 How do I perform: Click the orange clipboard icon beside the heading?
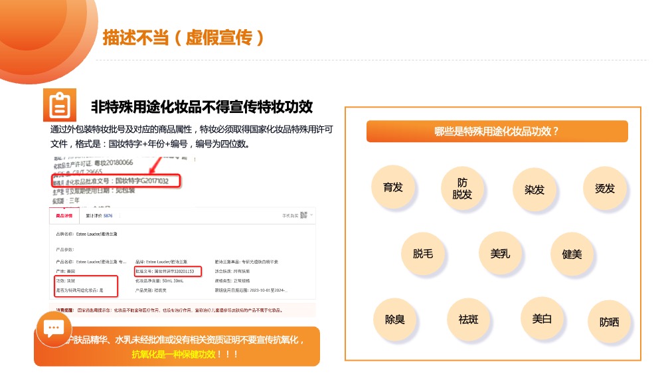click(x=60, y=105)
